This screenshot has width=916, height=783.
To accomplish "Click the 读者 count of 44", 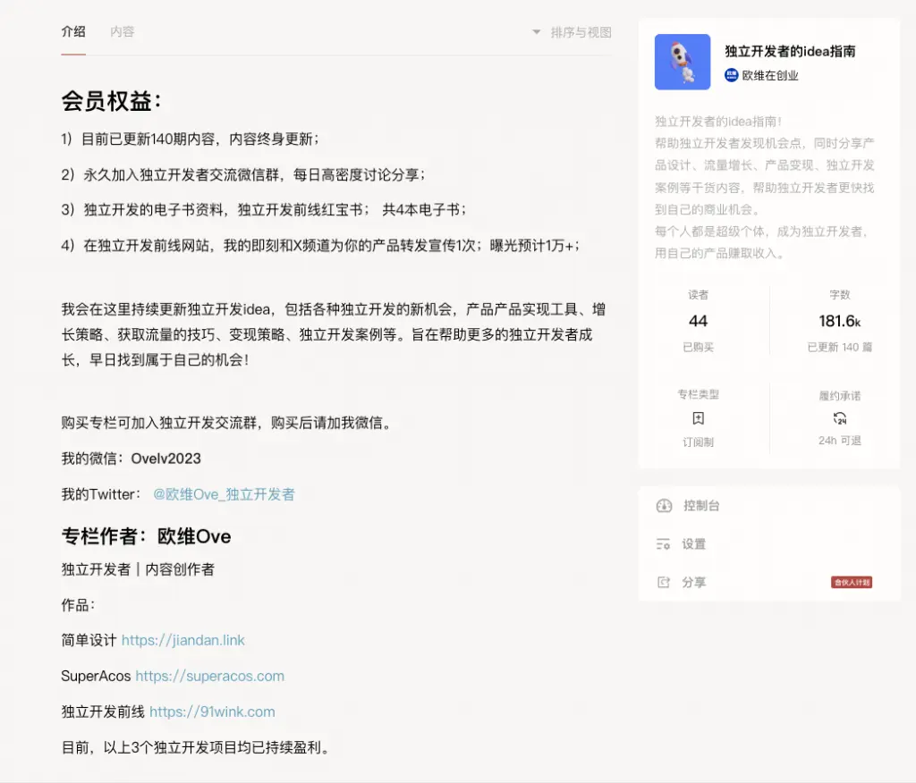I will click(x=698, y=321).
